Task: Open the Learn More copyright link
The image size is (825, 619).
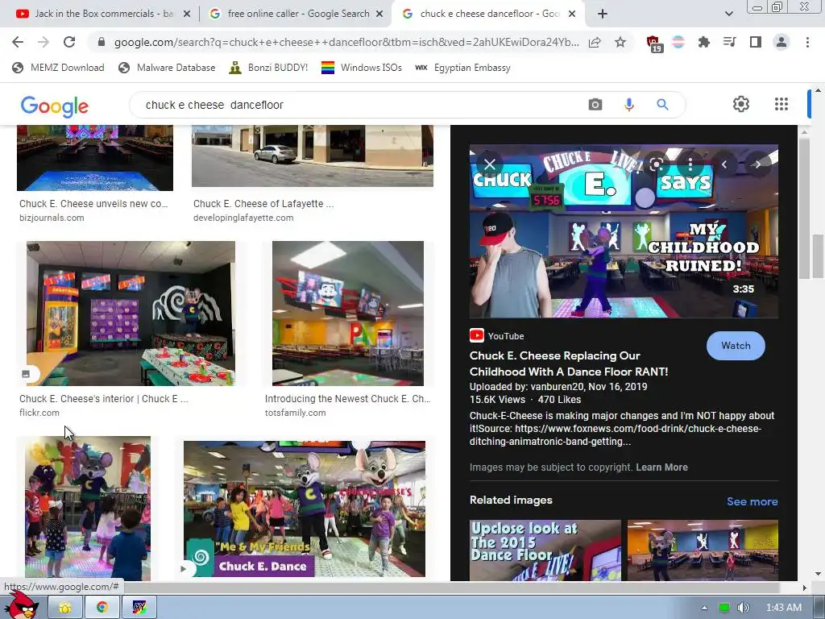Action: click(x=661, y=467)
